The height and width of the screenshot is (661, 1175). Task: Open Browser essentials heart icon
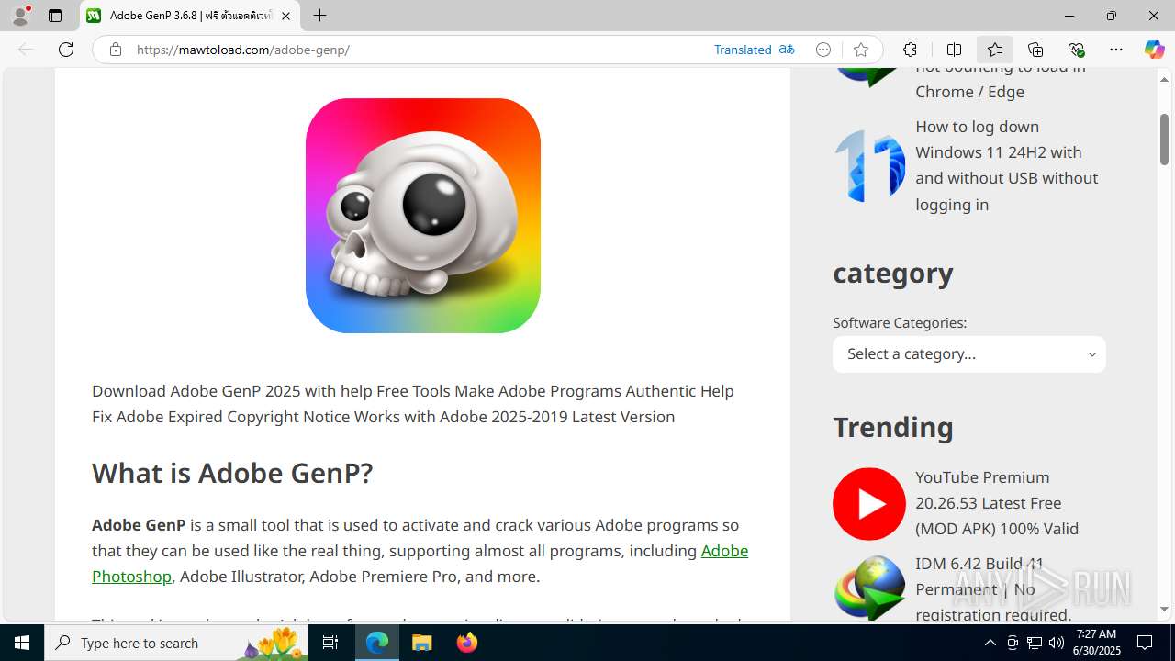click(x=1076, y=50)
